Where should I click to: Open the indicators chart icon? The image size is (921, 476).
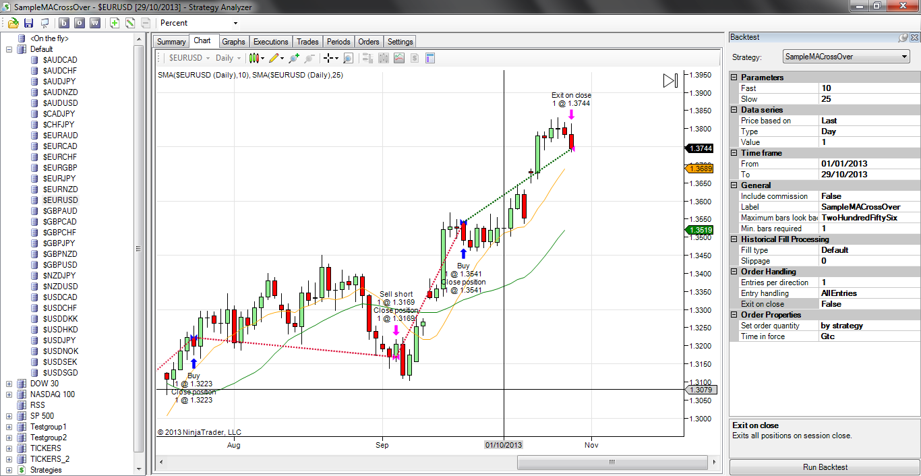tap(399, 59)
